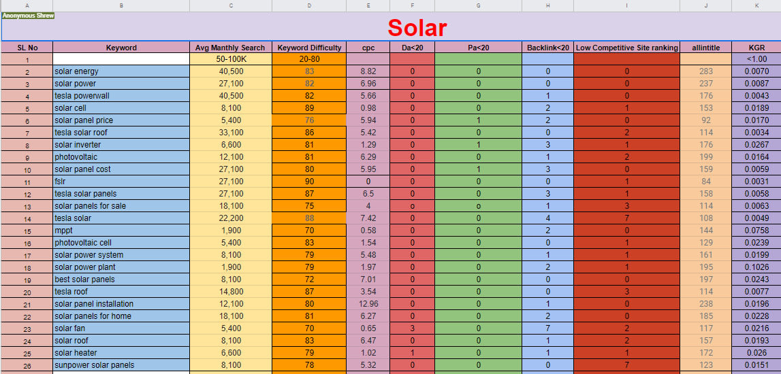781x374 pixels.
Task: Select the "tesla powerwall" keyword cell
Action: (121, 96)
